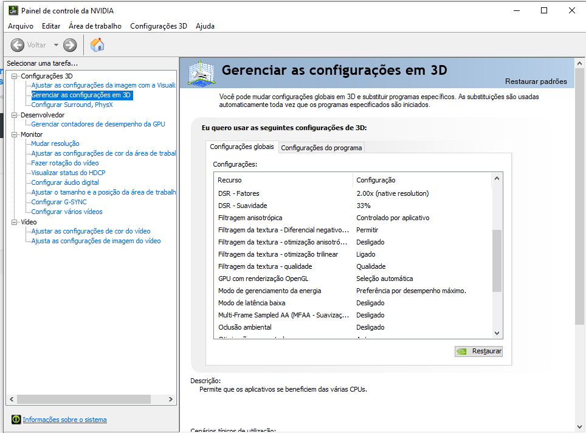Screen dimensions: 586x433
Task: Select Filtragem da textura - Diferencial negativo row
Action: [353, 230]
